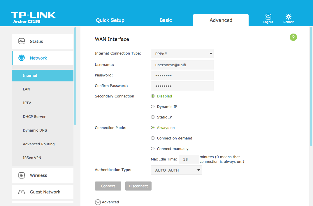Open the Authentication Type dropdown
This screenshot has width=313, height=206.
[176, 170]
